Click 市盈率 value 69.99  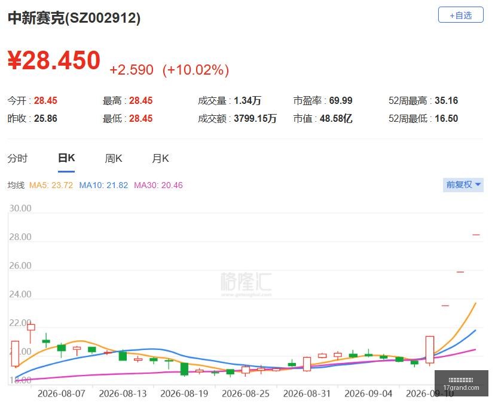[x=341, y=100]
